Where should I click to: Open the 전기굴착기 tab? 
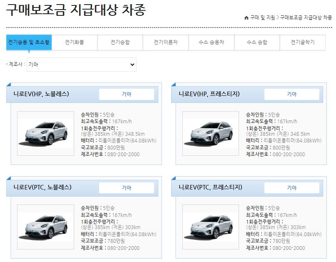coord(303,42)
